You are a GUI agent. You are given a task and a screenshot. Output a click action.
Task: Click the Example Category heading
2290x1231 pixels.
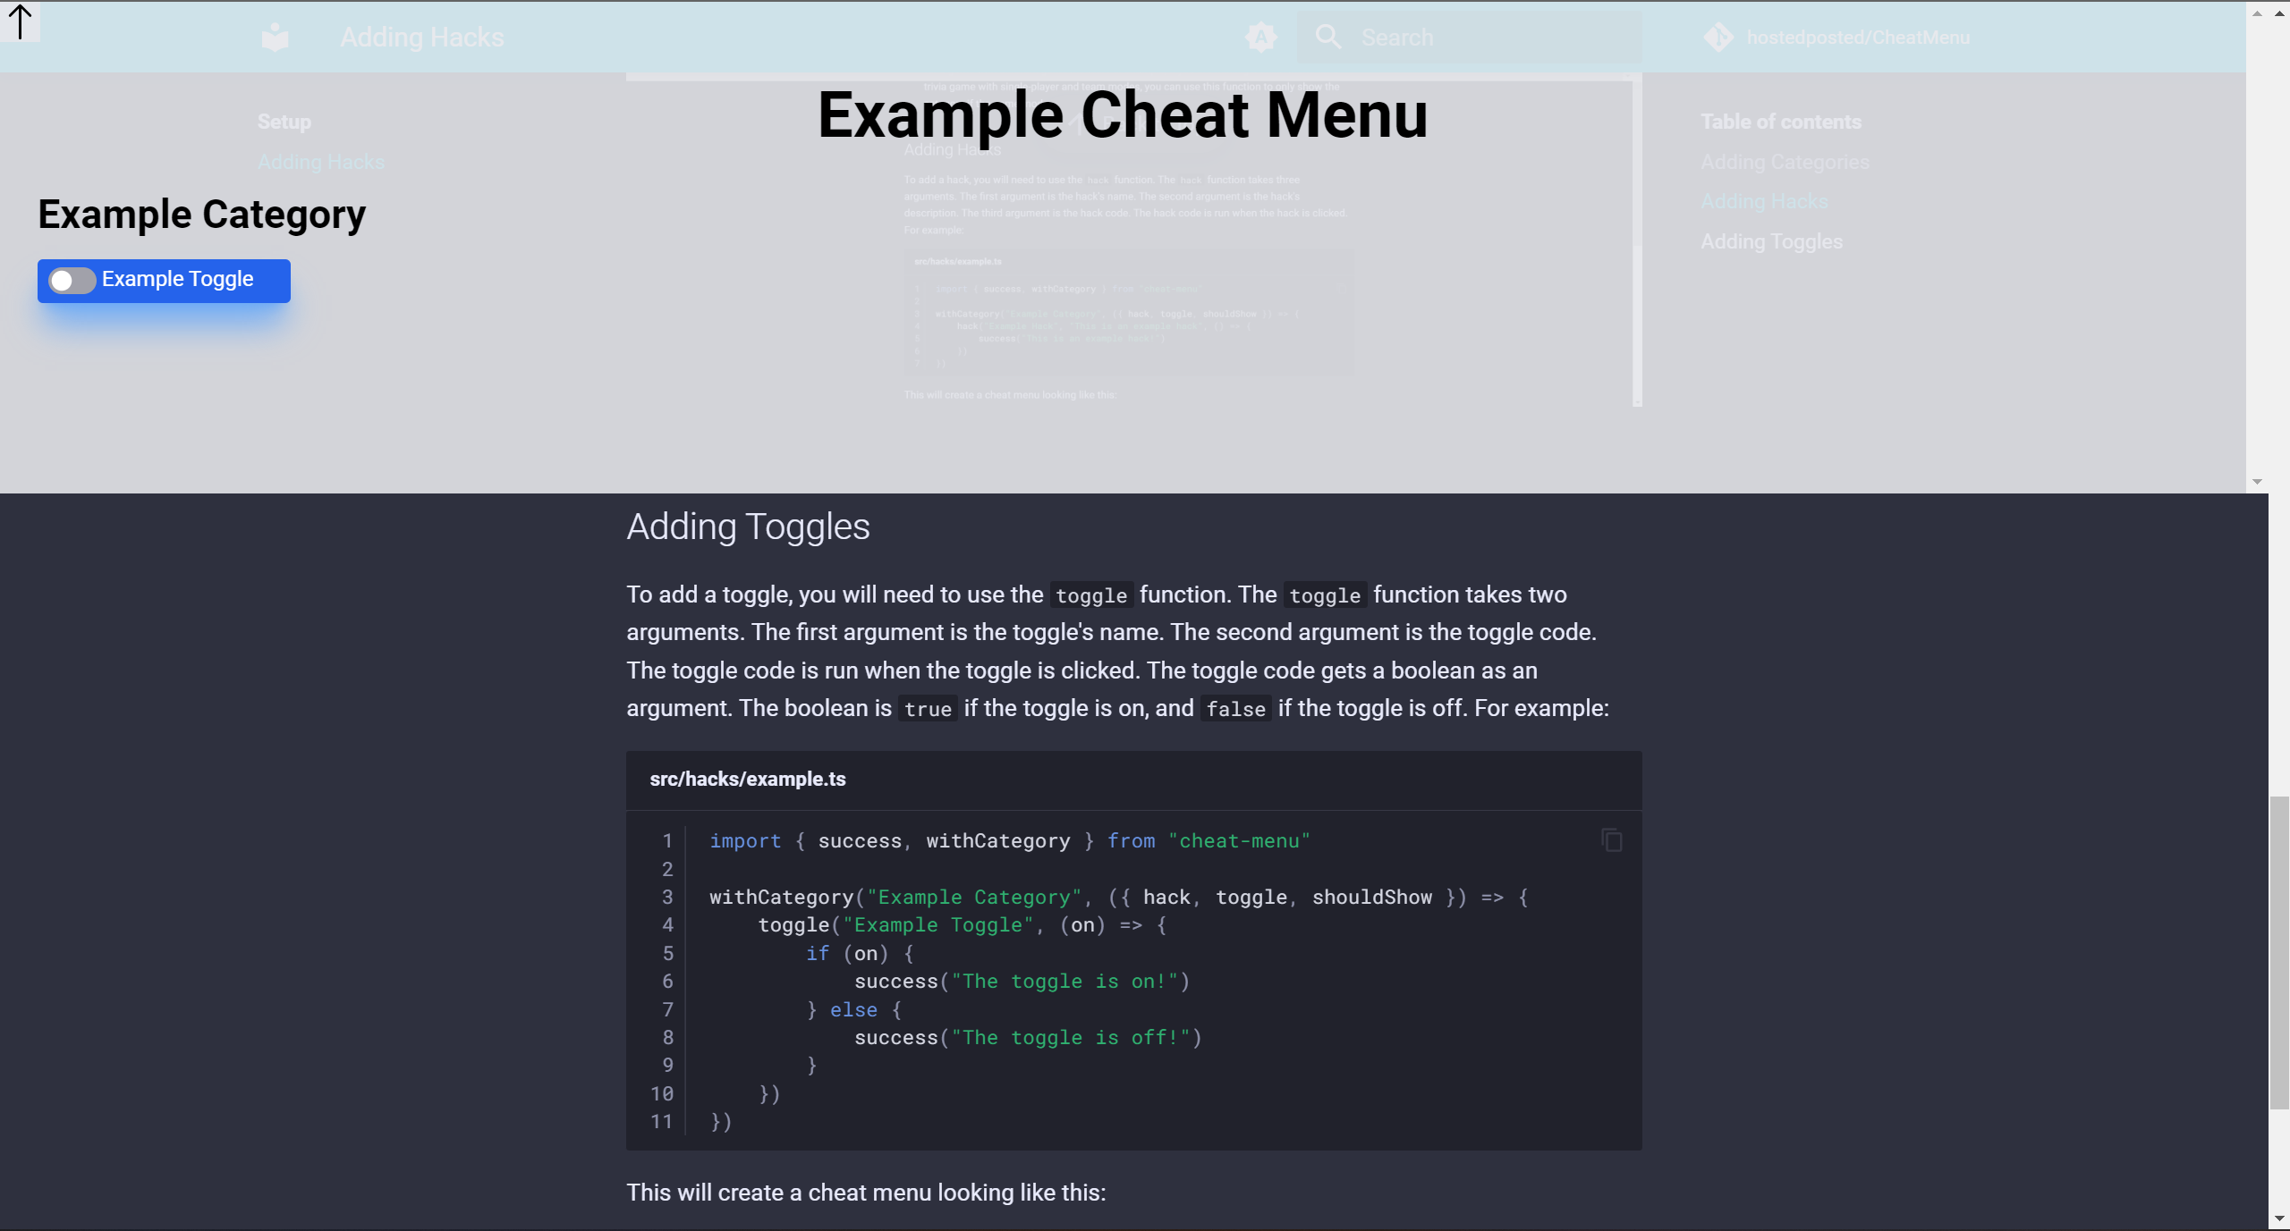click(202, 215)
